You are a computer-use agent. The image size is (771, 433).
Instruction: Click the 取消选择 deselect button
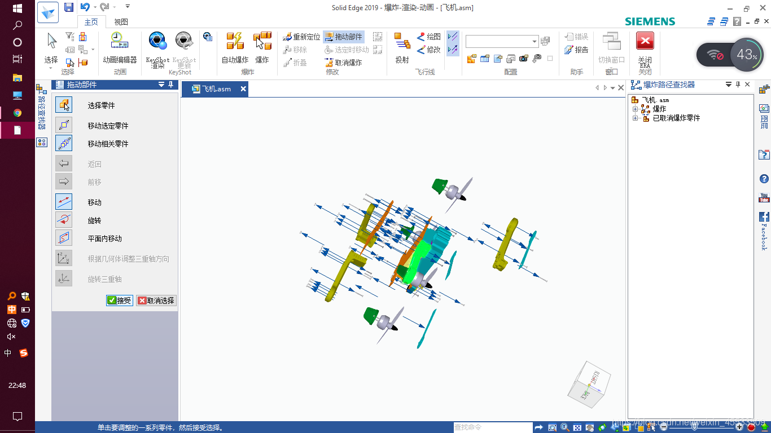pos(156,301)
